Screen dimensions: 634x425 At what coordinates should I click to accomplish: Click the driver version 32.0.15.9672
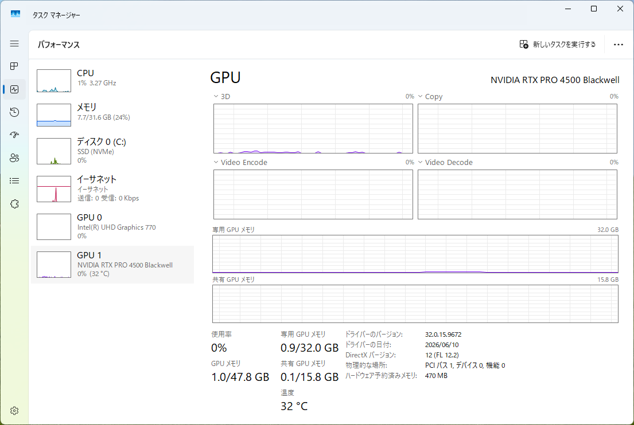[x=443, y=334]
